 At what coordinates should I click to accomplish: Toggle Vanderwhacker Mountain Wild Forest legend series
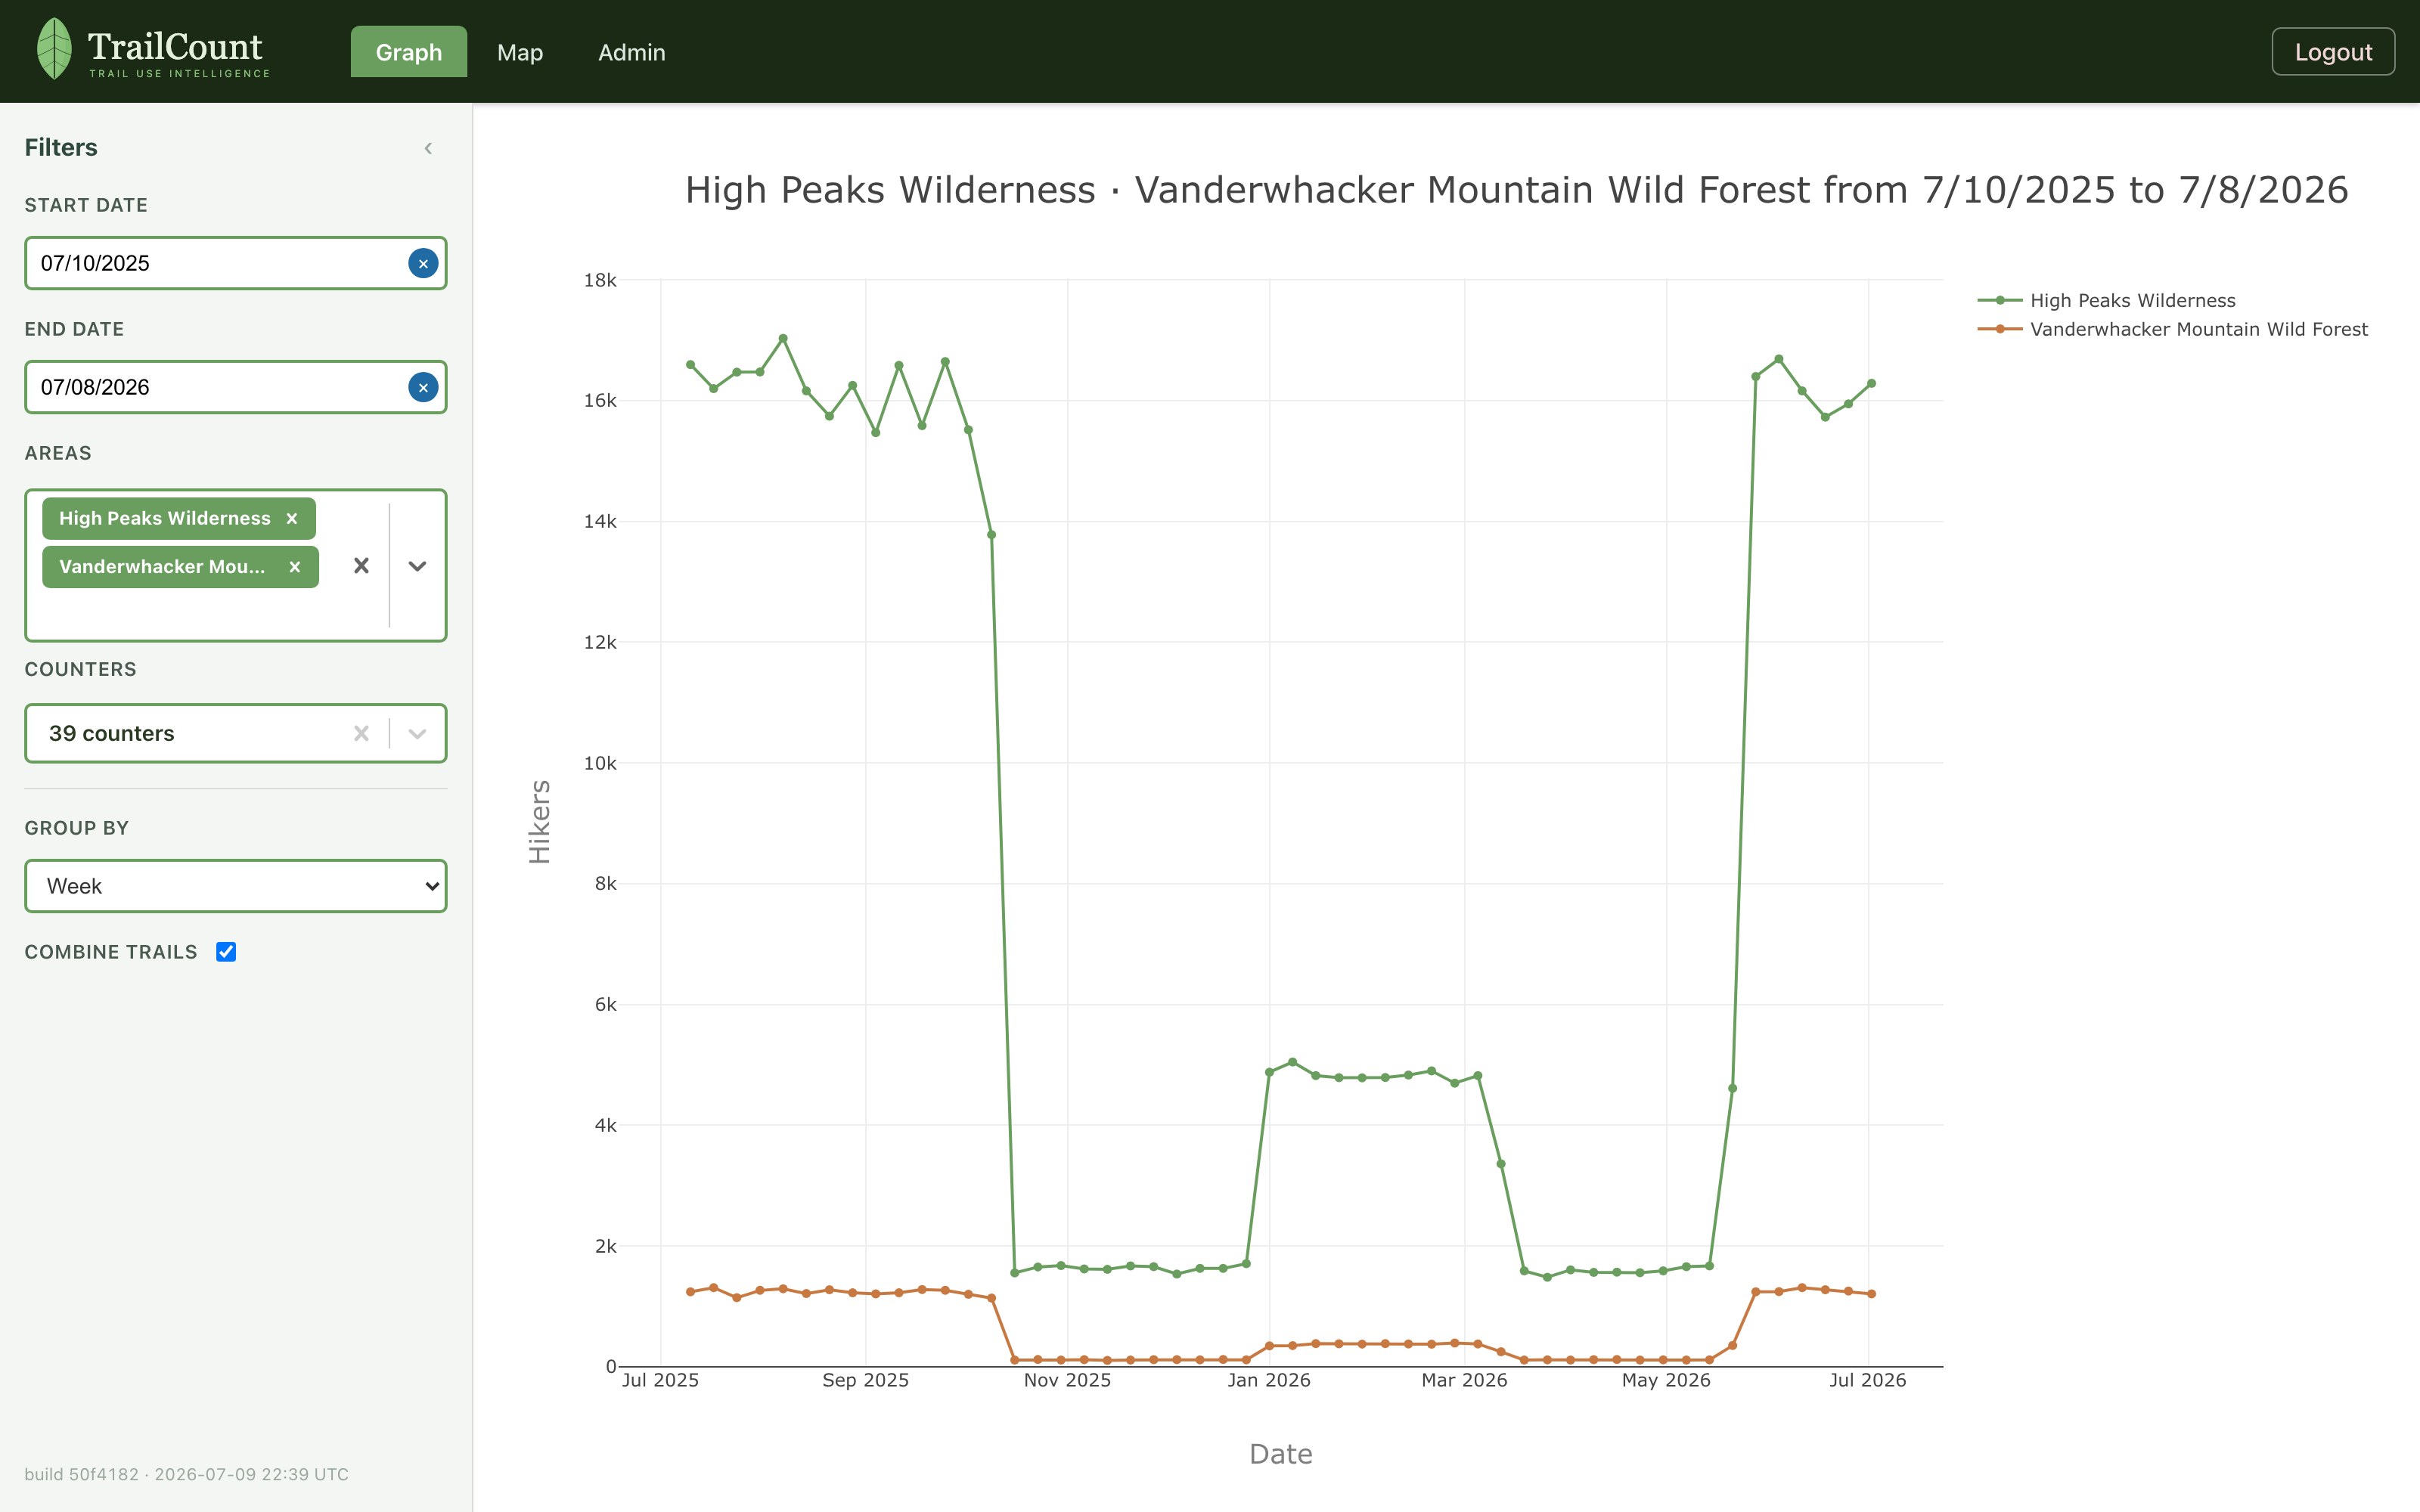point(2173,329)
